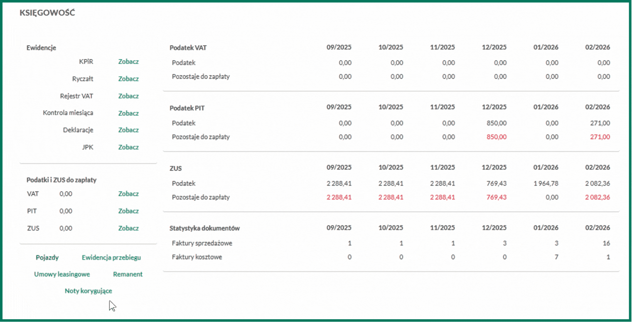Click the 01/2026 header in ZUS table

(546, 168)
